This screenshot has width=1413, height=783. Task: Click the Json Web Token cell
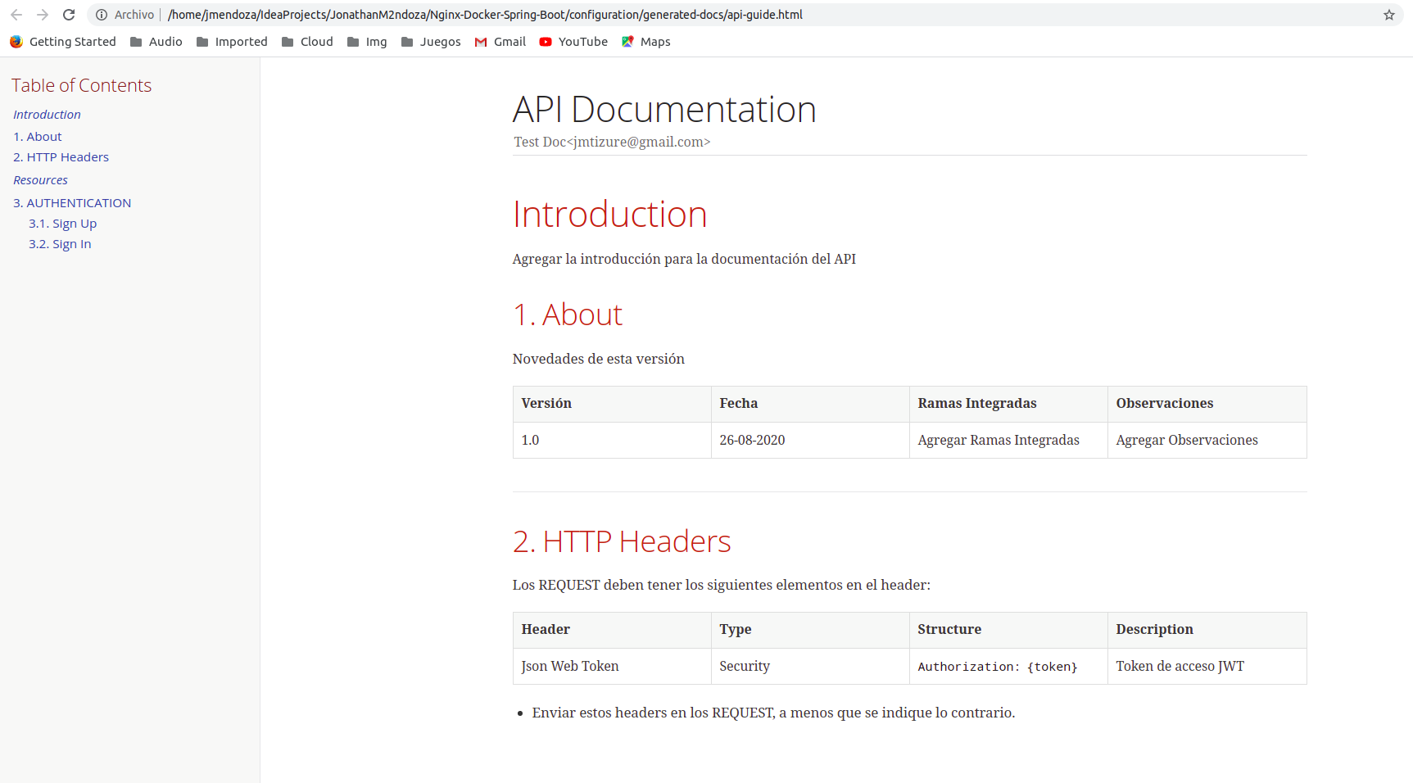point(612,667)
